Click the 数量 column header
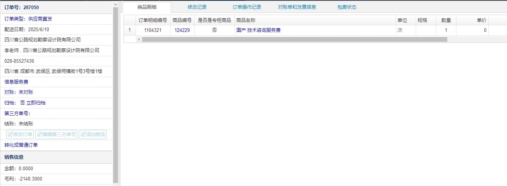 [x=446, y=20]
